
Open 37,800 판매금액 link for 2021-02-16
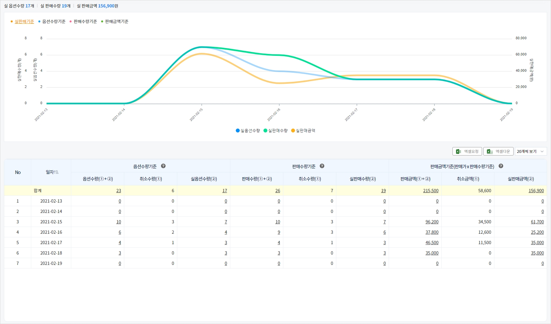[x=432, y=232]
